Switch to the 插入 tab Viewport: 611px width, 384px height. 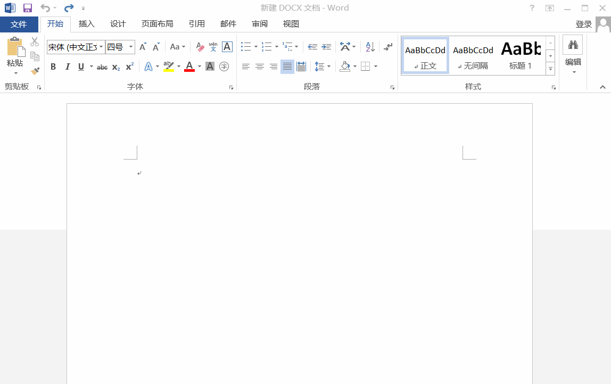click(x=87, y=24)
